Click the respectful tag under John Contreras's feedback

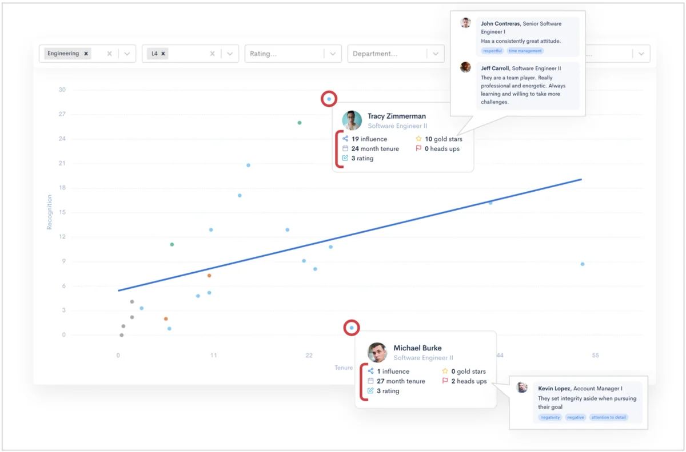point(492,51)
